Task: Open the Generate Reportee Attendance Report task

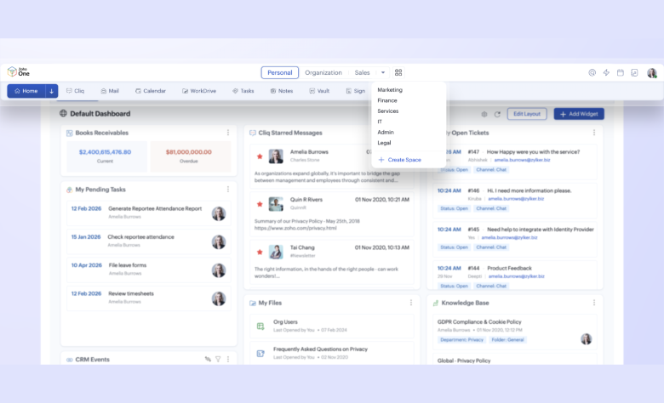Action: pos(154,208)
